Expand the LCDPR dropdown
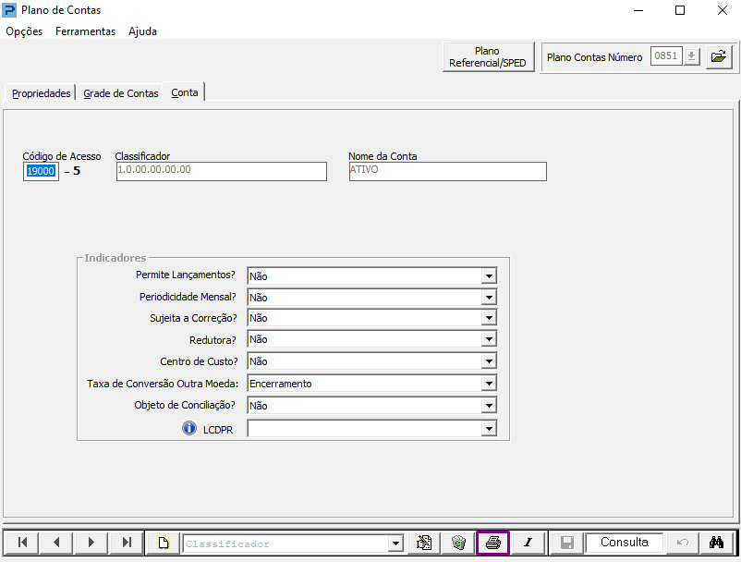 coord(489,429)
